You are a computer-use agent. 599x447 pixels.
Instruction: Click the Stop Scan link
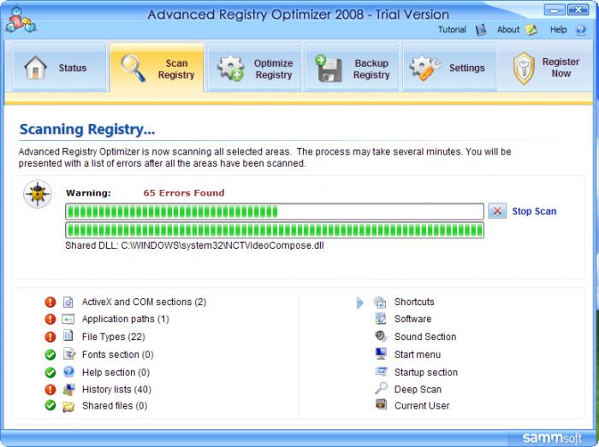point(534,211)
